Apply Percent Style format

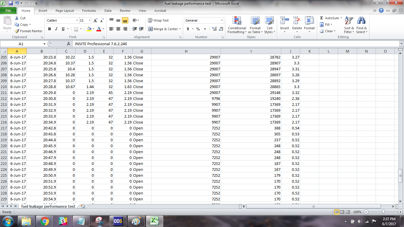(198, 29)
